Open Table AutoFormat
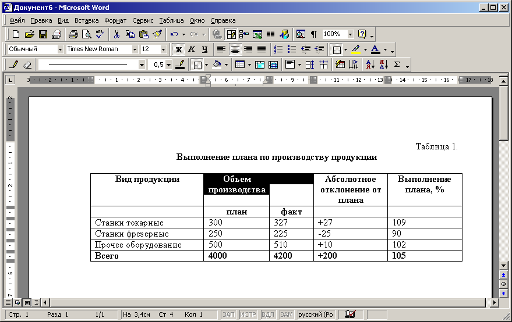This screenshot has height=322, width=512. click(x=340, y=65)
